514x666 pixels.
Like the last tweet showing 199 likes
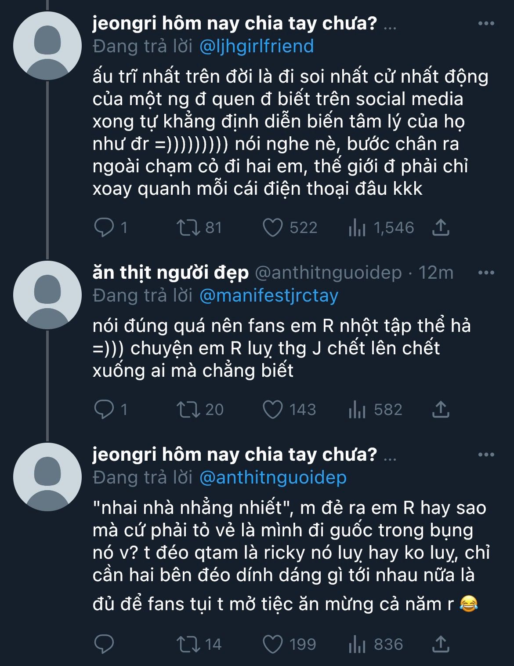[x=272, y=644]
